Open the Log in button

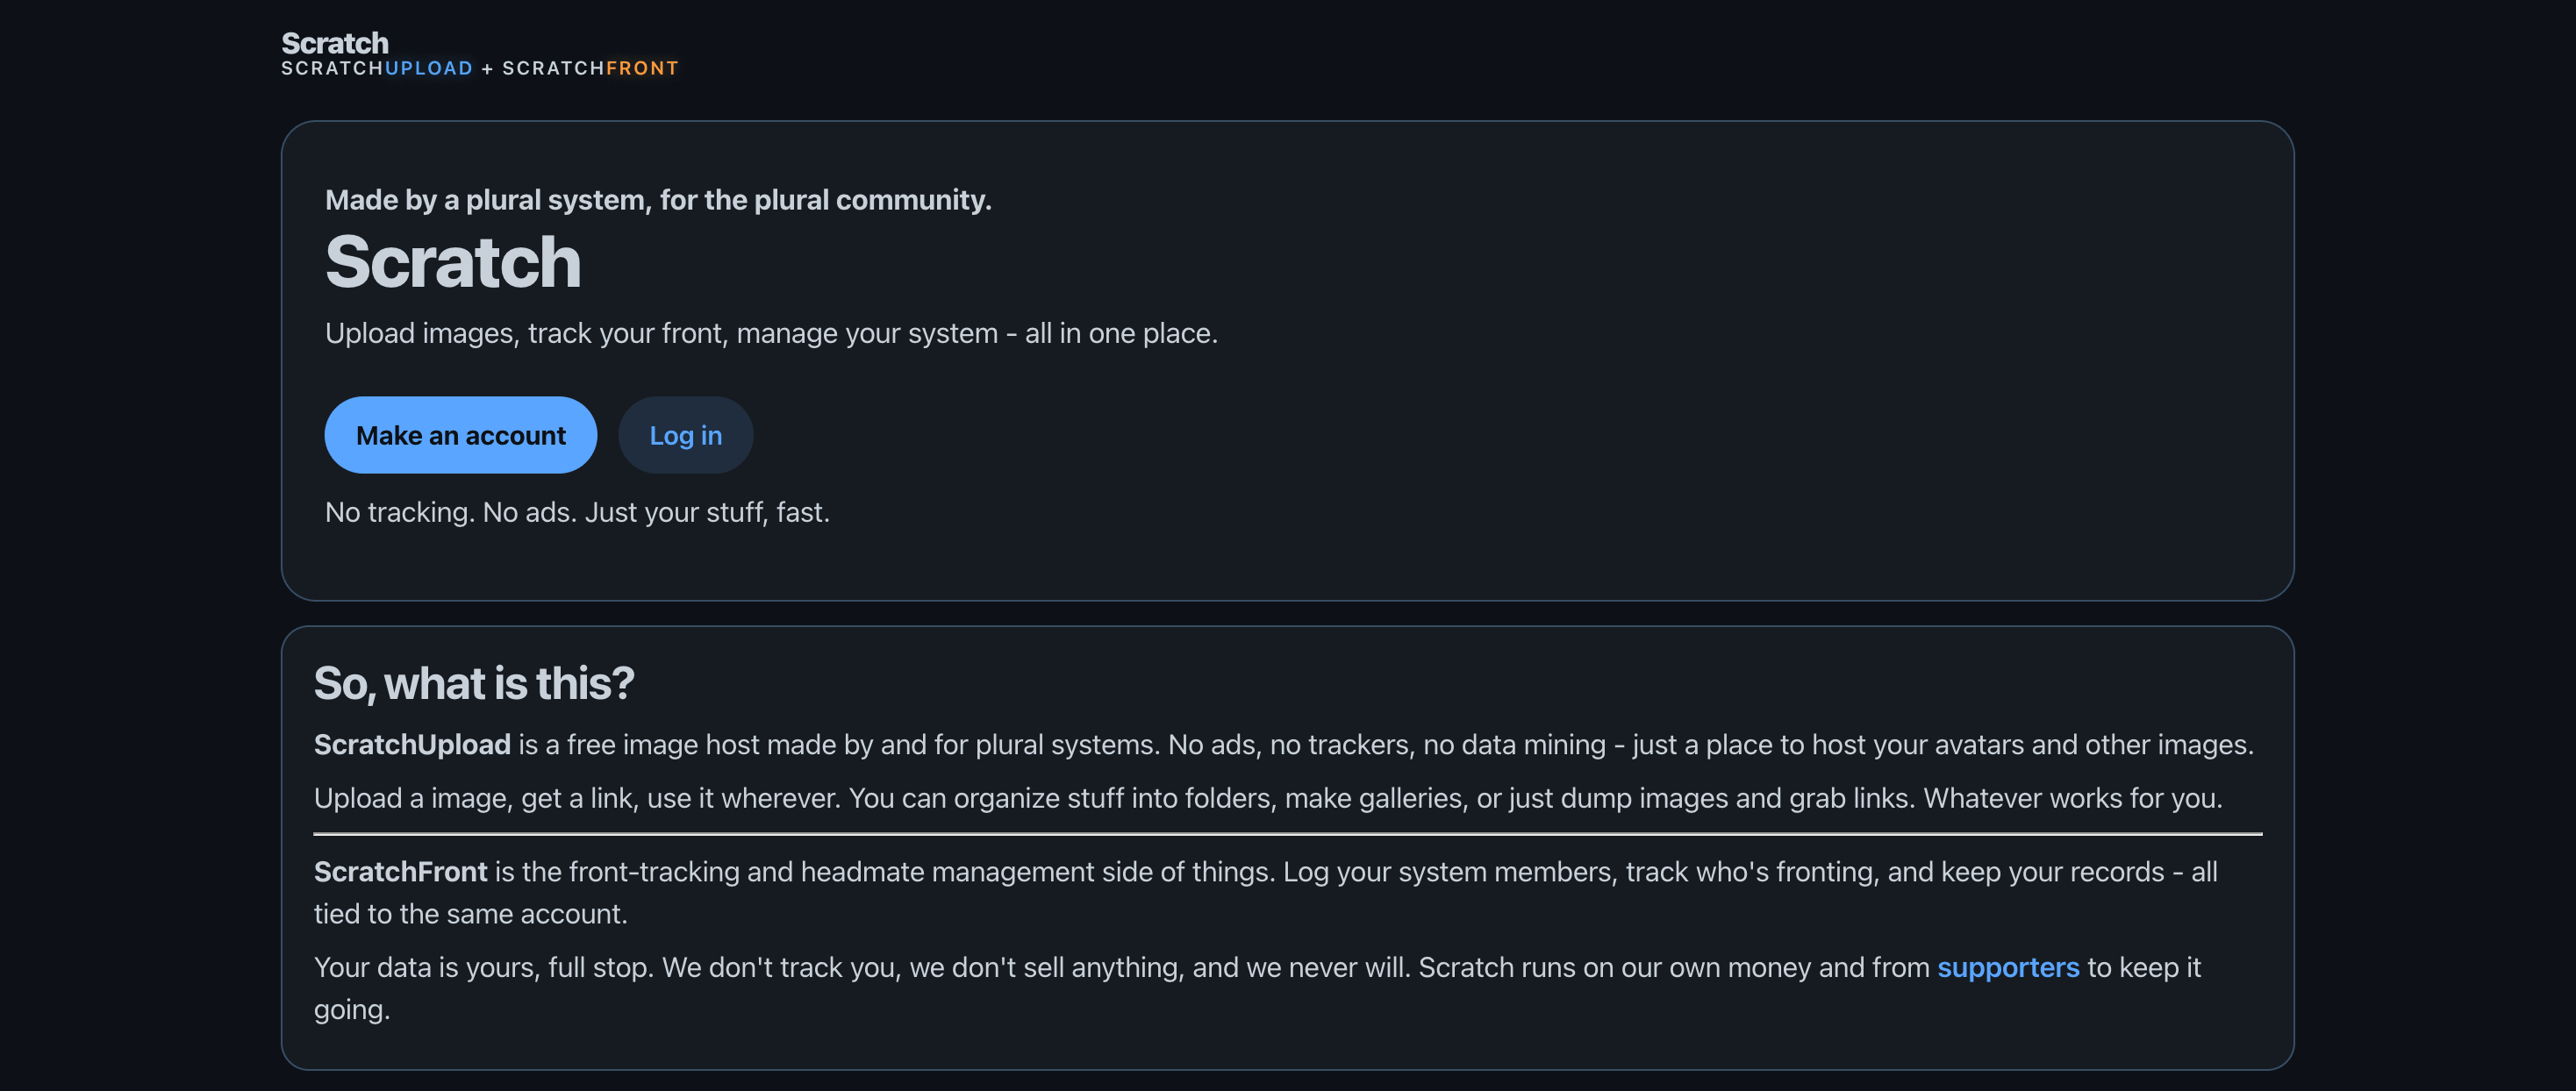click(685, 435)
